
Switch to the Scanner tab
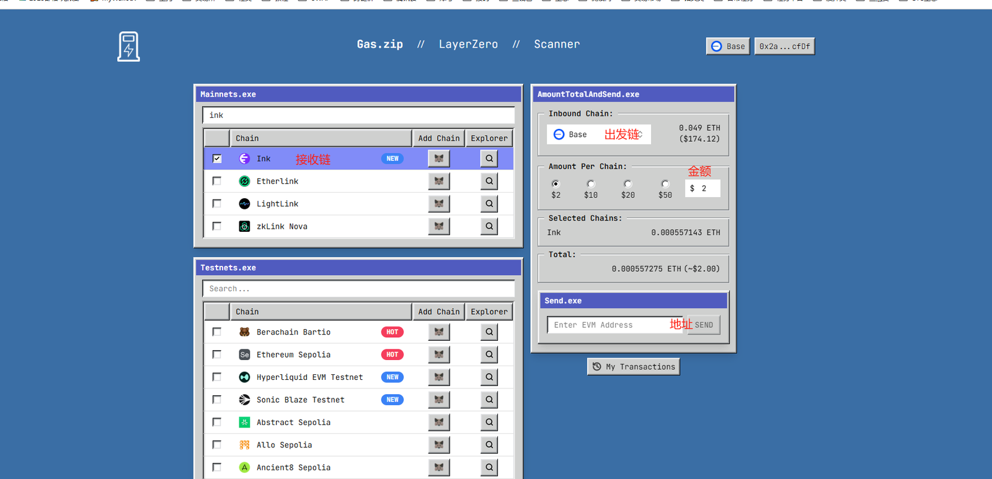pos(557,45)
